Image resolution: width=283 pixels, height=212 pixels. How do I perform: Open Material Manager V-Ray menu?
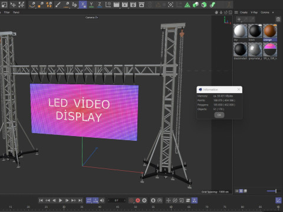click(254, 12)
